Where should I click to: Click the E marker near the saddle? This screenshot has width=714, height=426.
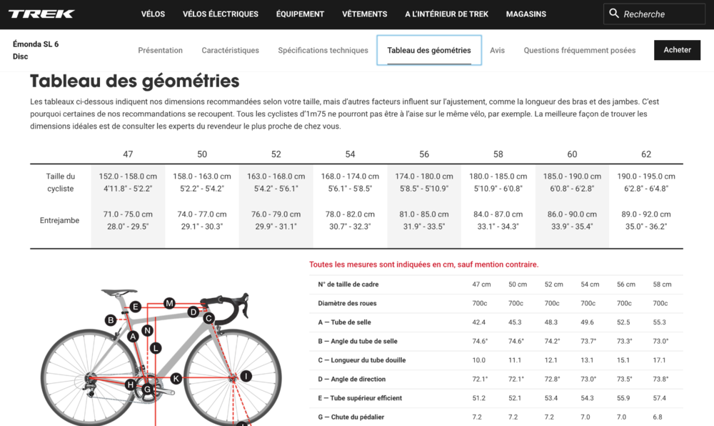click(135, 307)
